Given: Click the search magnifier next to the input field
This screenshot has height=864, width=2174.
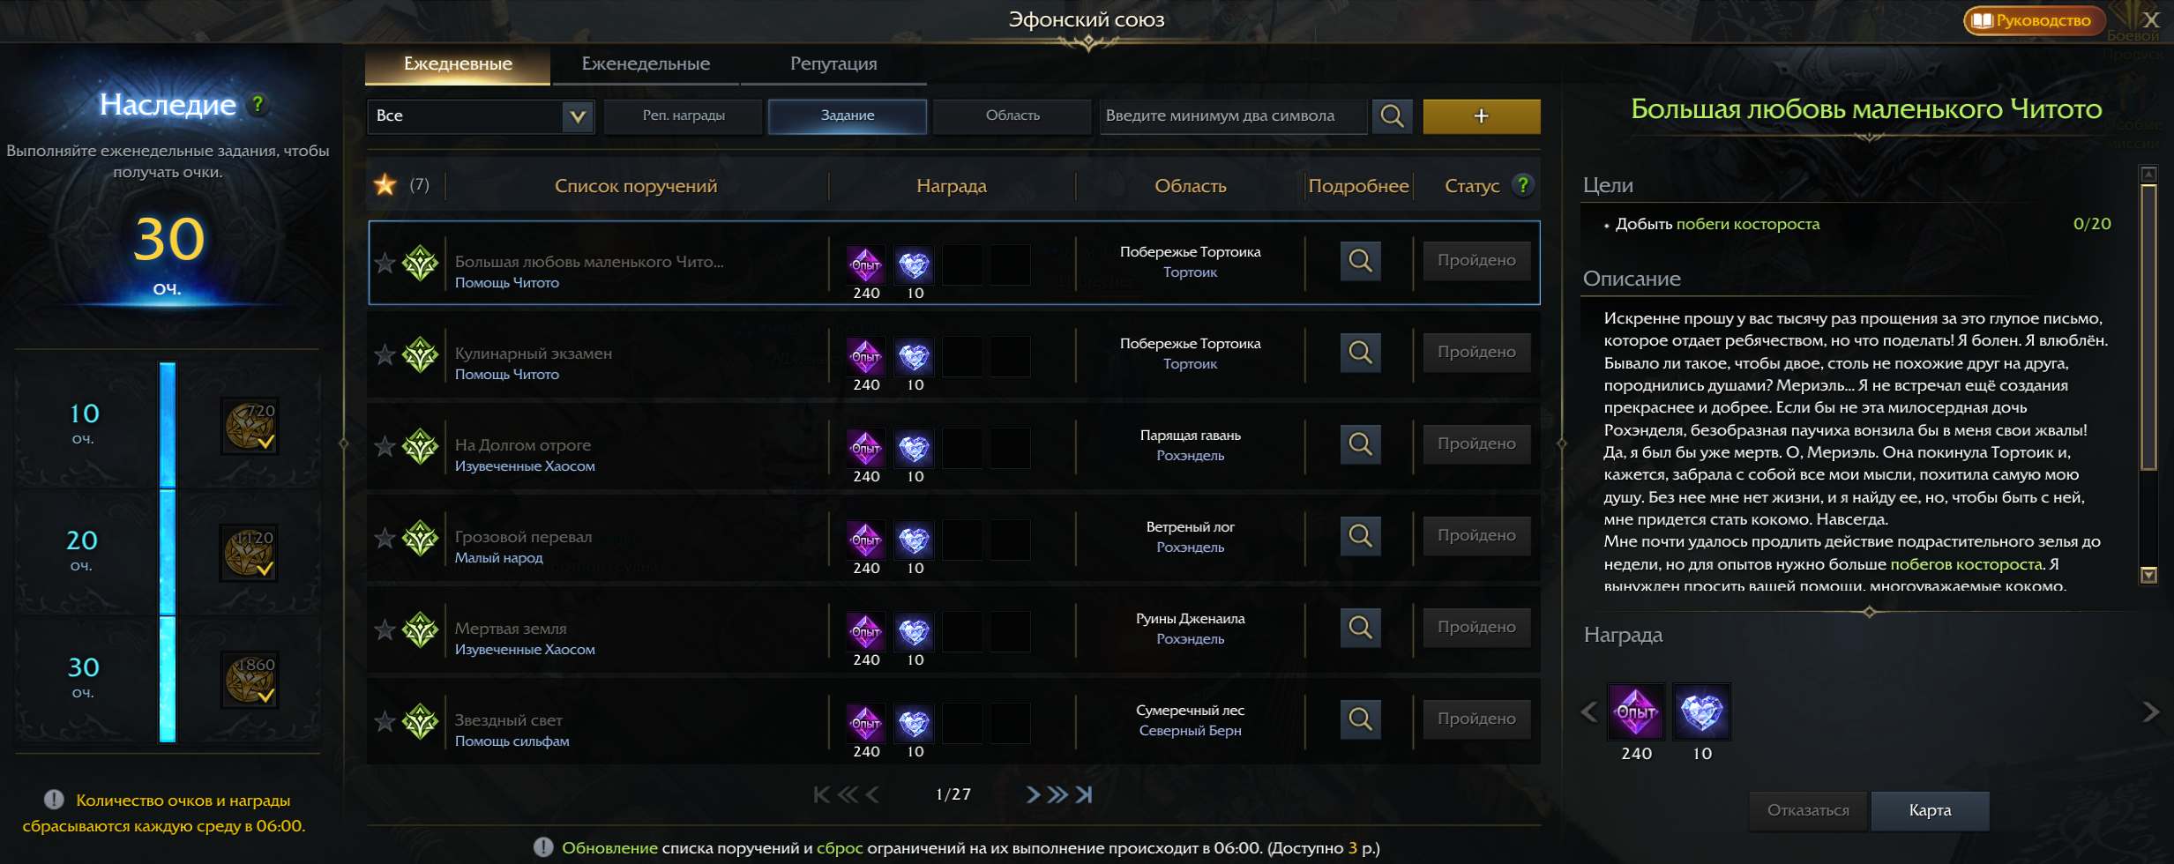Looking at the screenshot, I should 1392,116.
